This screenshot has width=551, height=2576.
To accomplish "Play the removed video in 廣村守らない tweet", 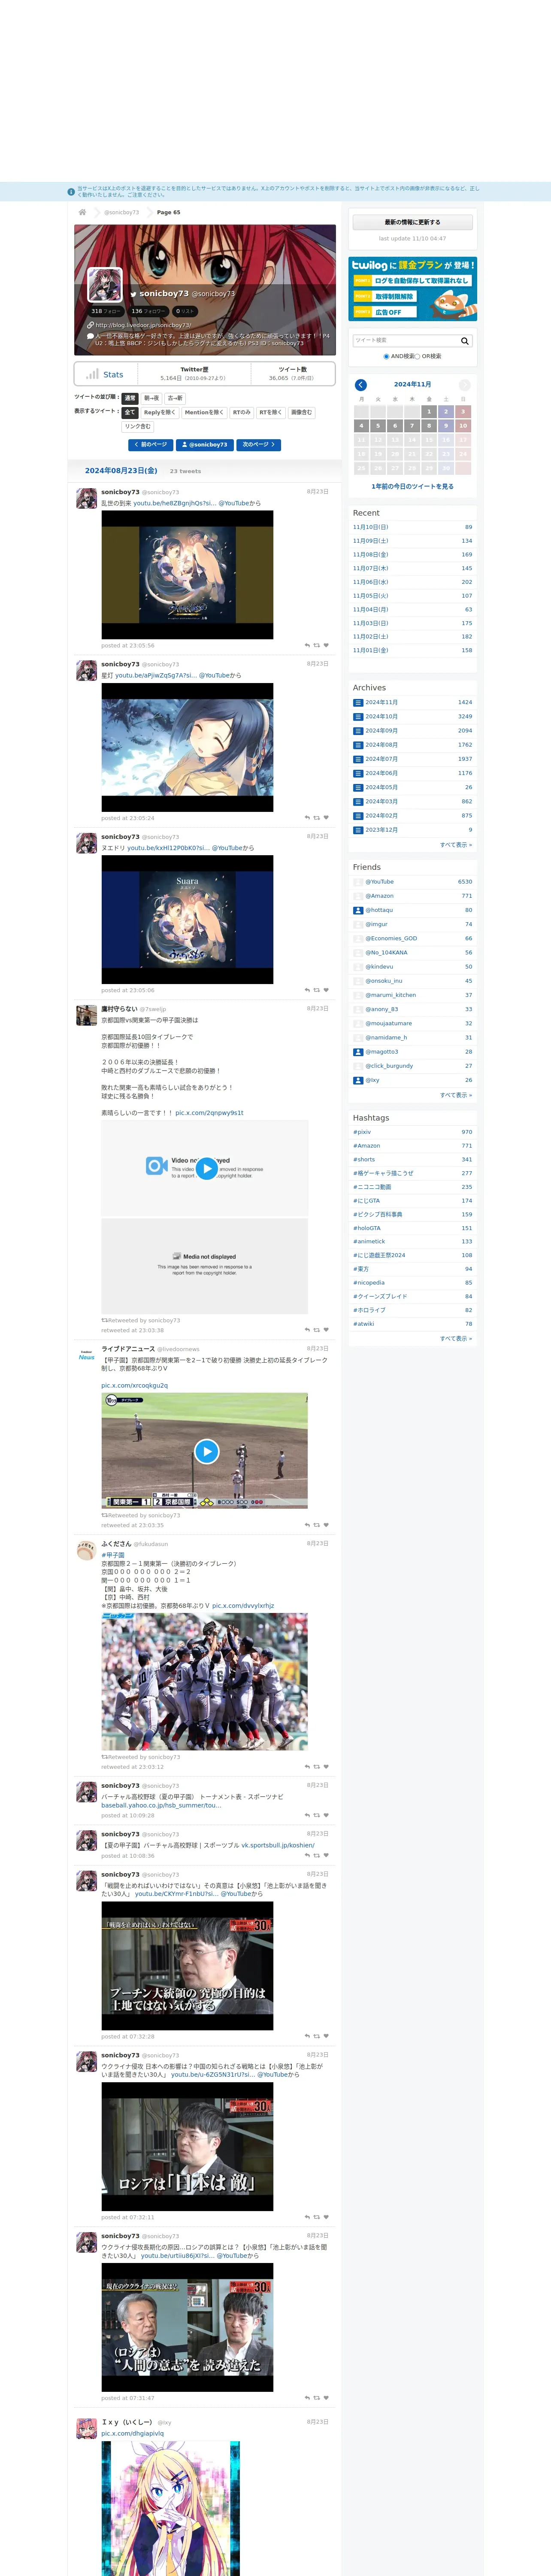I will pyautogui.click(x=206, y=1168).
